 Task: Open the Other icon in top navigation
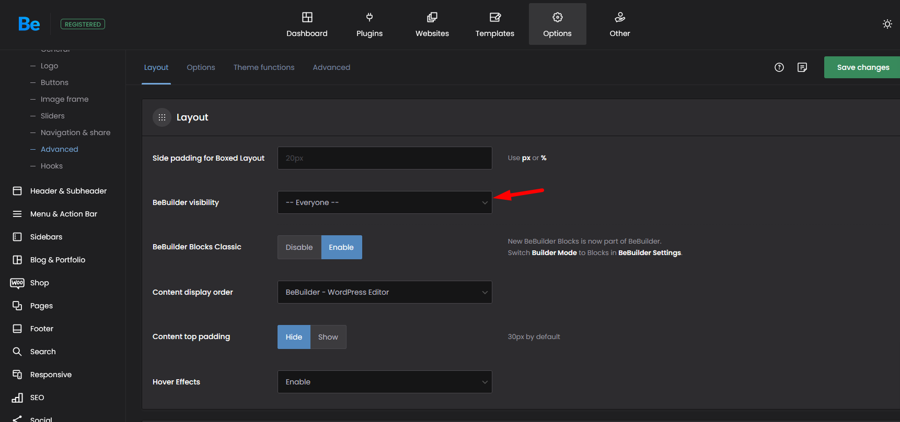click(620, 17)
